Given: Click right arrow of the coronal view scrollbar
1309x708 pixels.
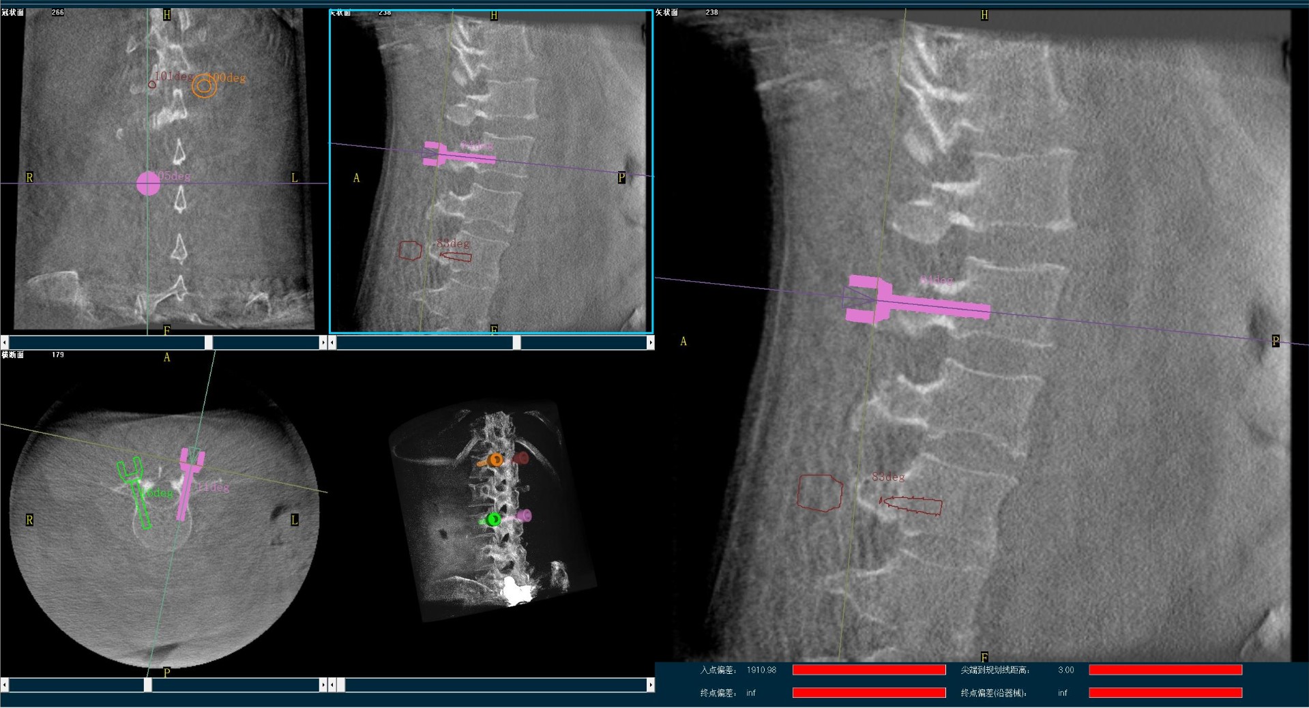Looking at the screenshot, I should (323, 342).
